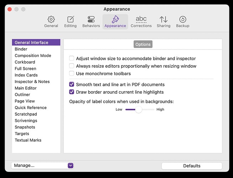Select Inspector & Notes in the sidebar

tap(36, 82)
